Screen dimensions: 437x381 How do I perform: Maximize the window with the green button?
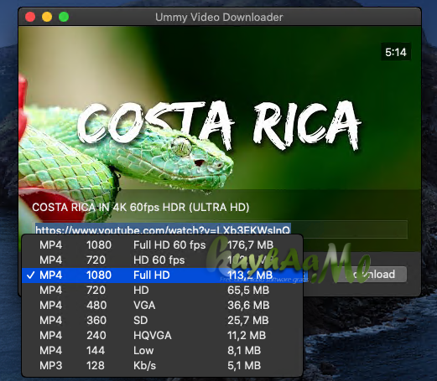tap(64, 17)
